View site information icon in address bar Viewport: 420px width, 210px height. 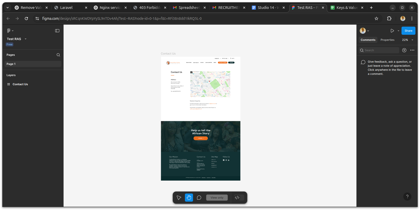37,19
